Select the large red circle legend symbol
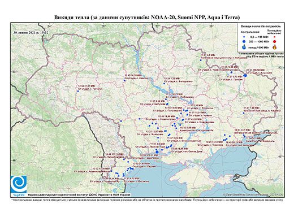 [x=274, y=42]
